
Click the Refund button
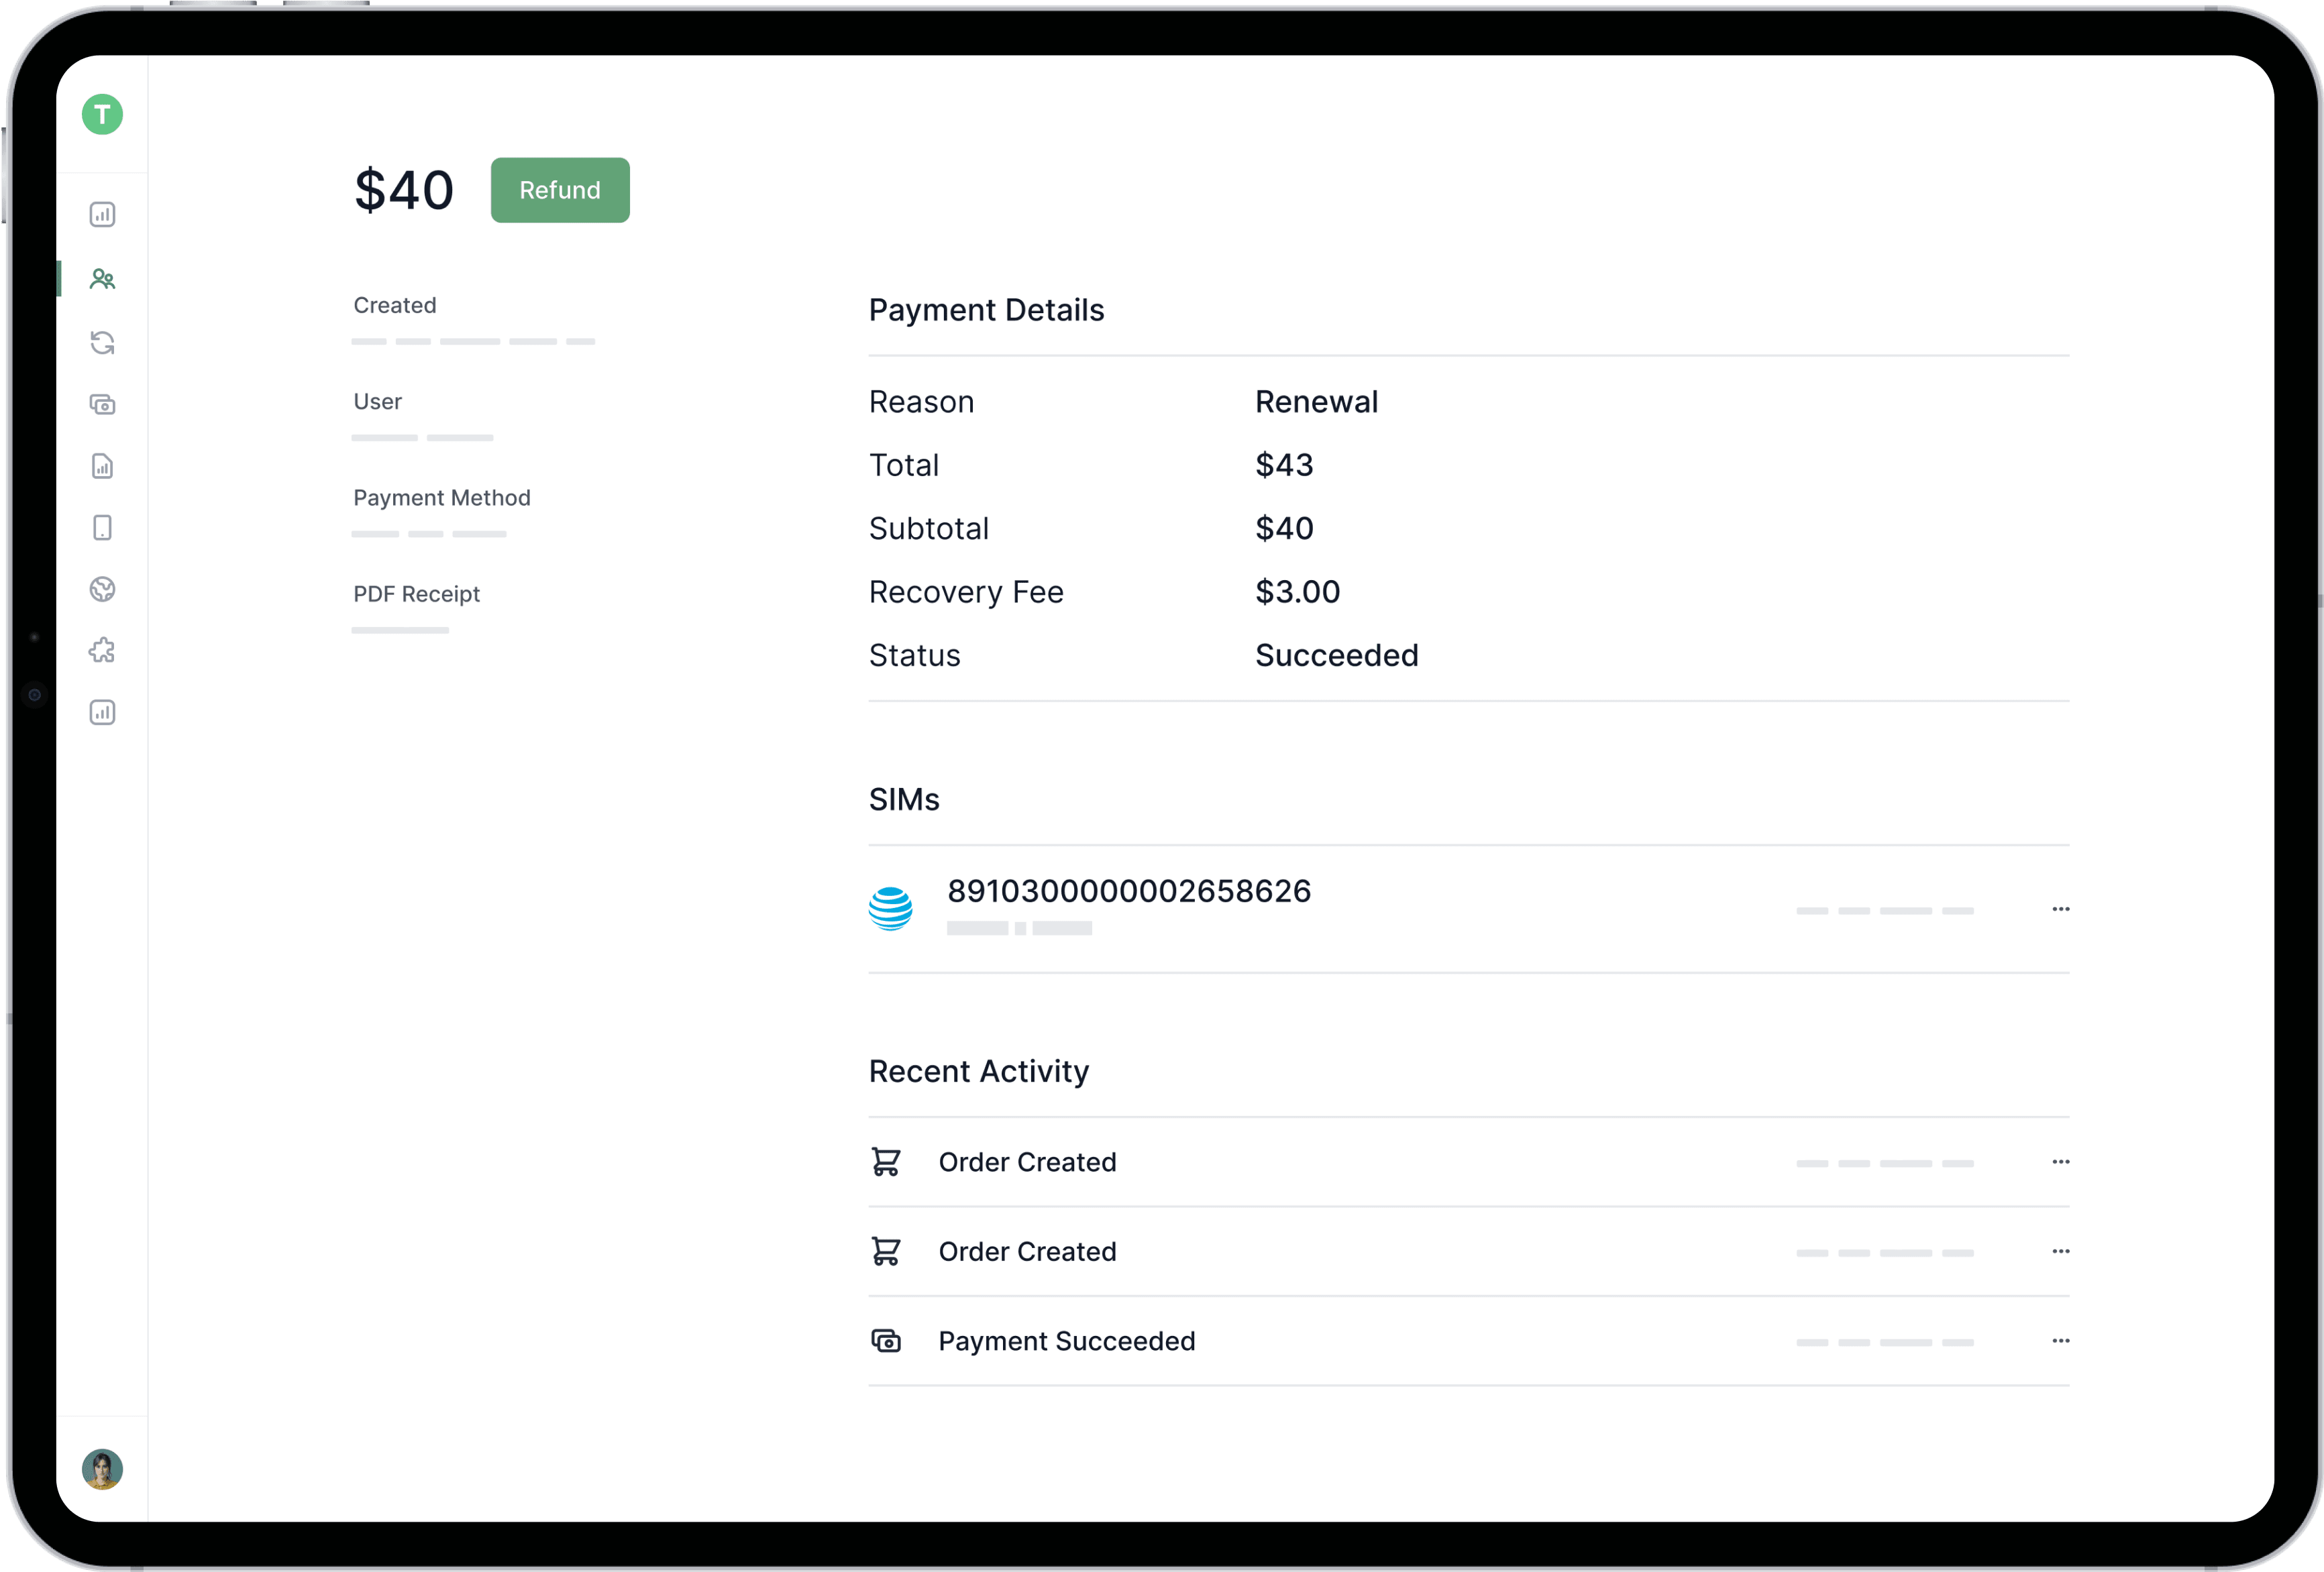coord(560,190)
